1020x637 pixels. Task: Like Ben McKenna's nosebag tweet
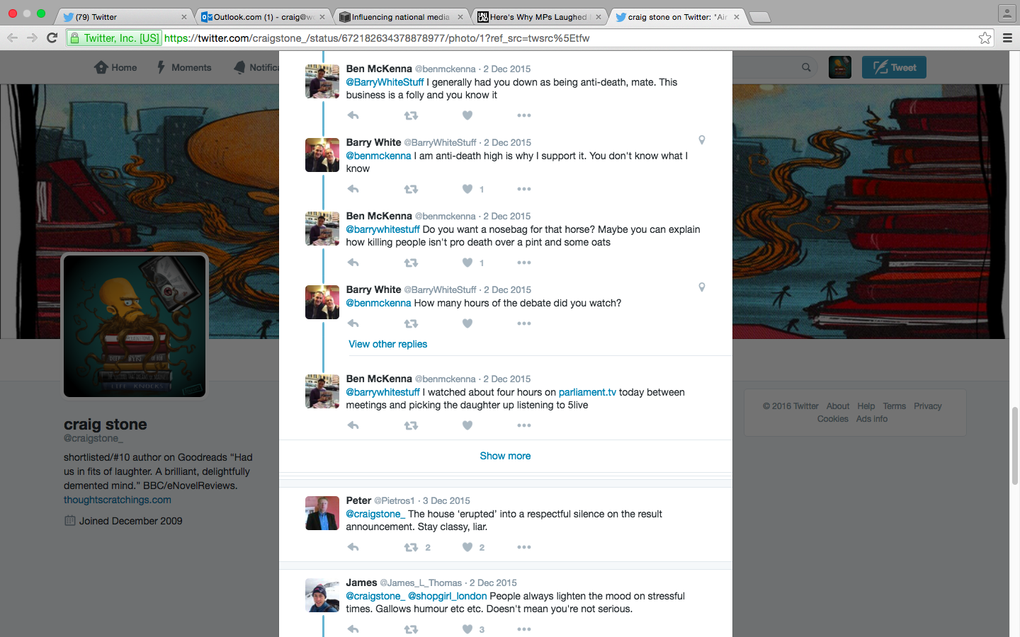tap(467, 263)
